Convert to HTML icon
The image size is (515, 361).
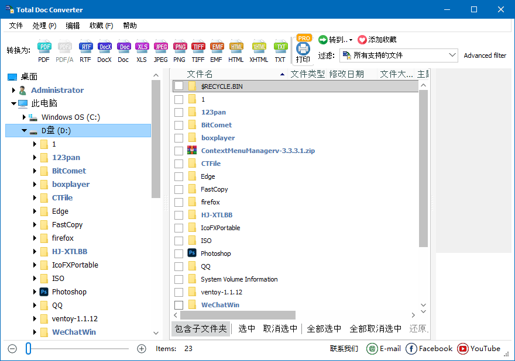click(x=236, y=47)
